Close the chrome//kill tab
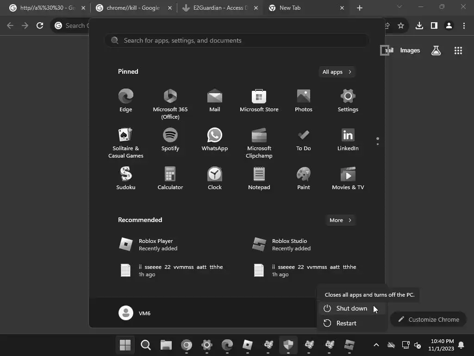This screenshot has height=356, width=474. point(170,8)
